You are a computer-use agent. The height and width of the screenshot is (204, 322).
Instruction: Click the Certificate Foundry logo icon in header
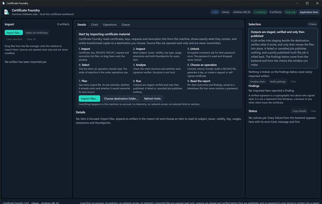point(6,12)
